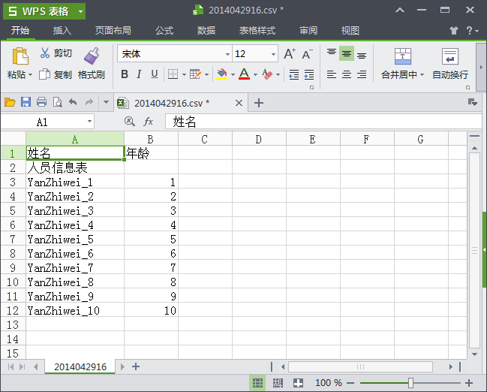Select the 2014042916 sheet tab

coord(80,366)
